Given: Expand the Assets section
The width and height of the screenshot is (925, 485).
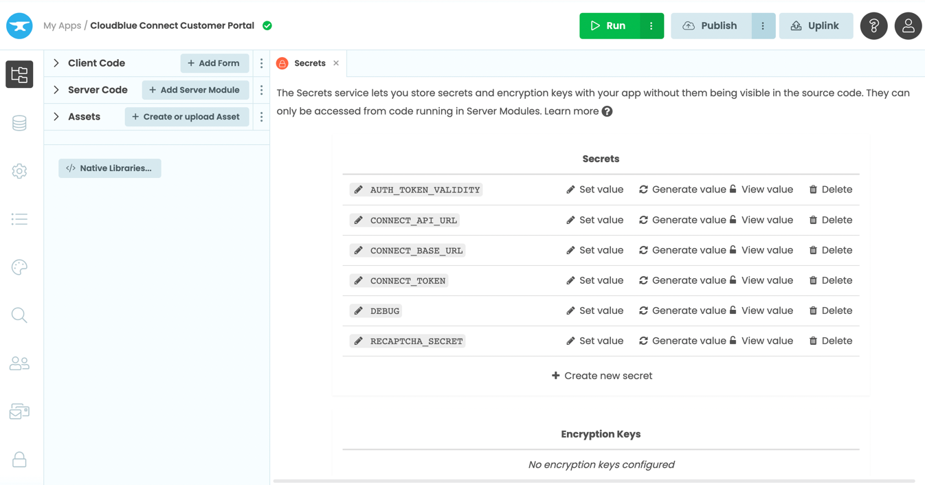Looking at the screenshot, I should point(56,117).
